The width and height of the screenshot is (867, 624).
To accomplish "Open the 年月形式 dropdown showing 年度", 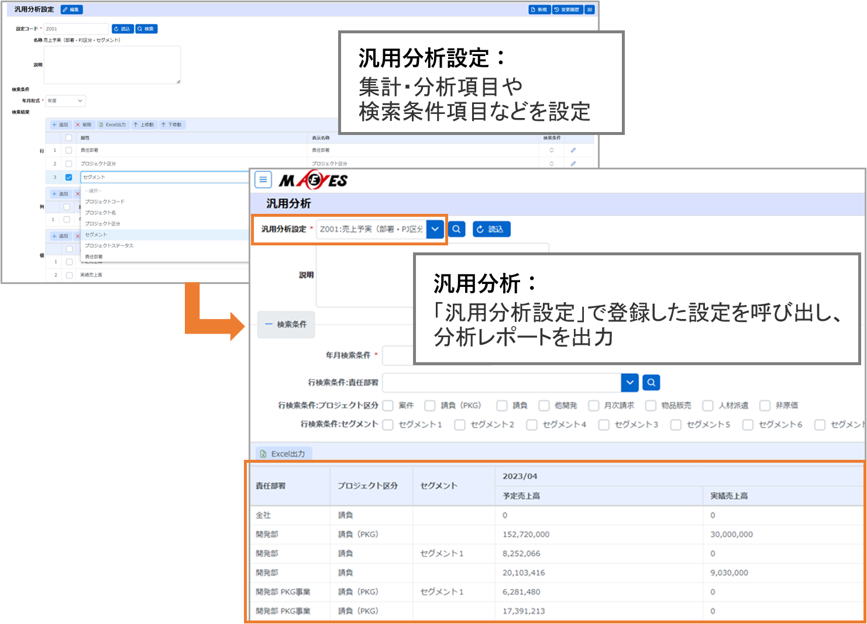I will [x=66, y=100].
